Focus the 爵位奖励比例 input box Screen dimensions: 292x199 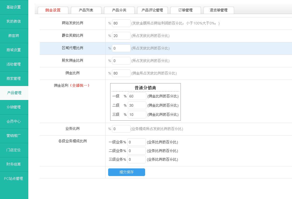[121, 36]
